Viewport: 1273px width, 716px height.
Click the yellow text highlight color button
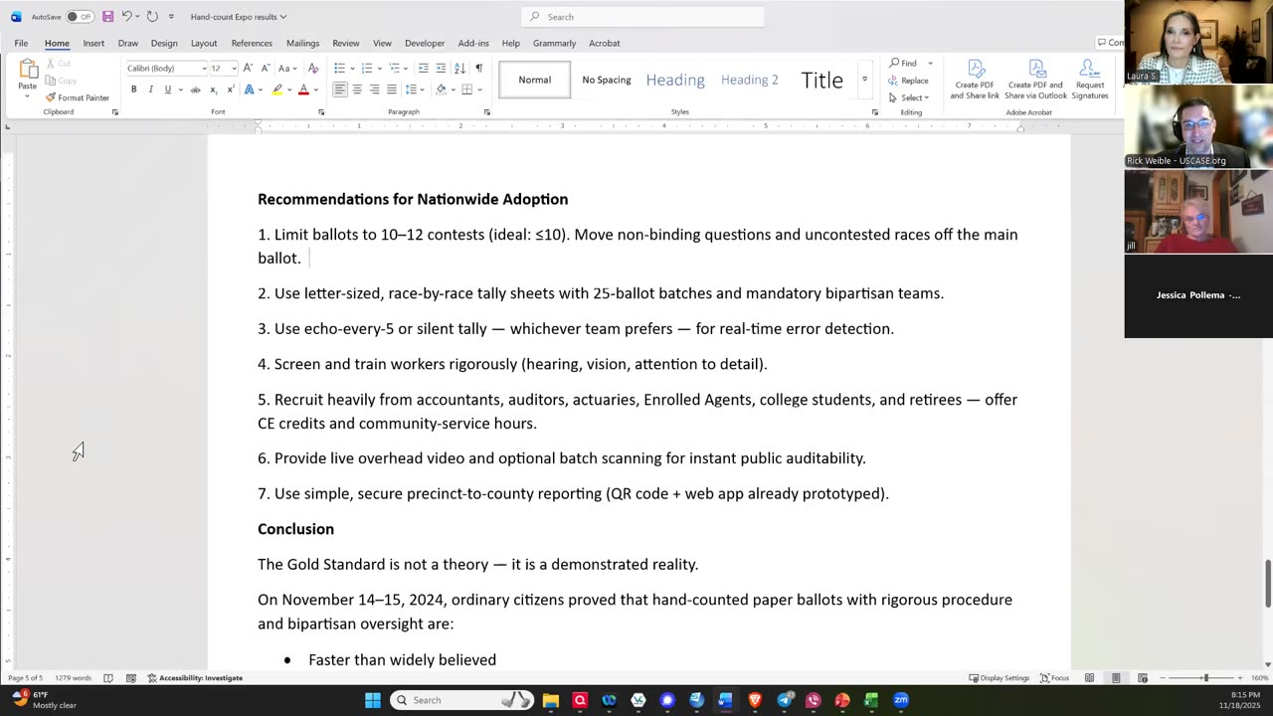(277, 89)
